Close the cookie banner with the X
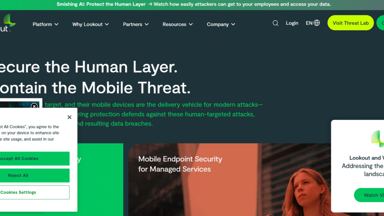The image size is (384, 216). point(69,117)
